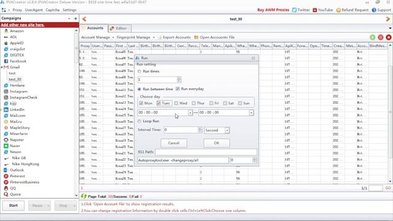
Task: Click Buy AWM Proxies link
Action: (x=273, y=10)
